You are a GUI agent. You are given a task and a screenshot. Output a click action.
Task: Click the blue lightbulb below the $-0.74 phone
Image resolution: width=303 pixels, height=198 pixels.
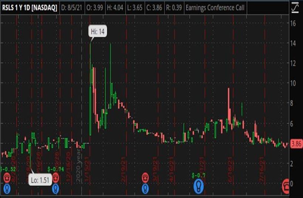click(x=55, y=189)
